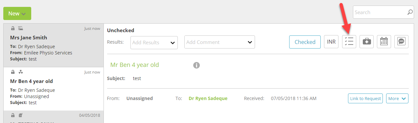Click the pathology icon on Mr Ben message
418x123 pixels.
click(x=21, y=72)
